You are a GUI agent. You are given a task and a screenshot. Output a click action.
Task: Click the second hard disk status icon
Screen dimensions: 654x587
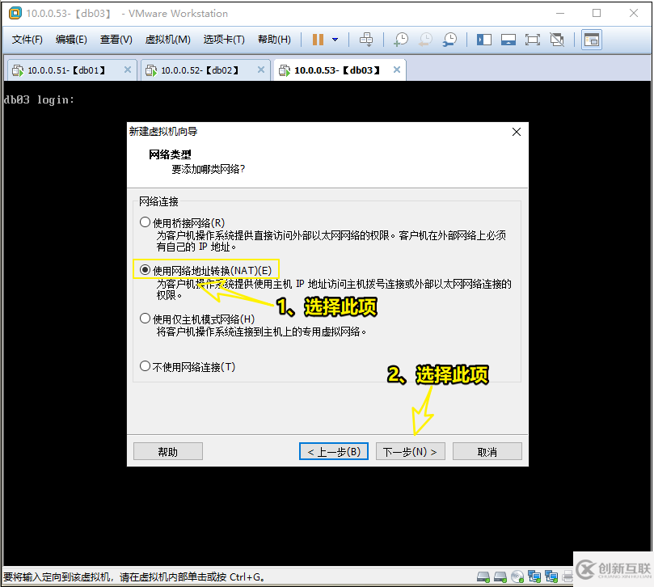coord(500,576)
